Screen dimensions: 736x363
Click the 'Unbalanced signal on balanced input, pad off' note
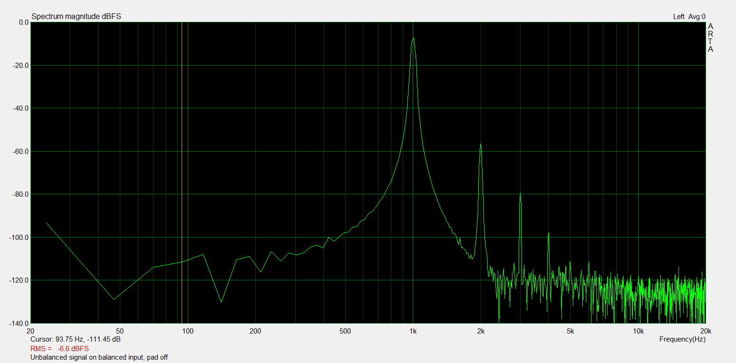click(99, 357)
